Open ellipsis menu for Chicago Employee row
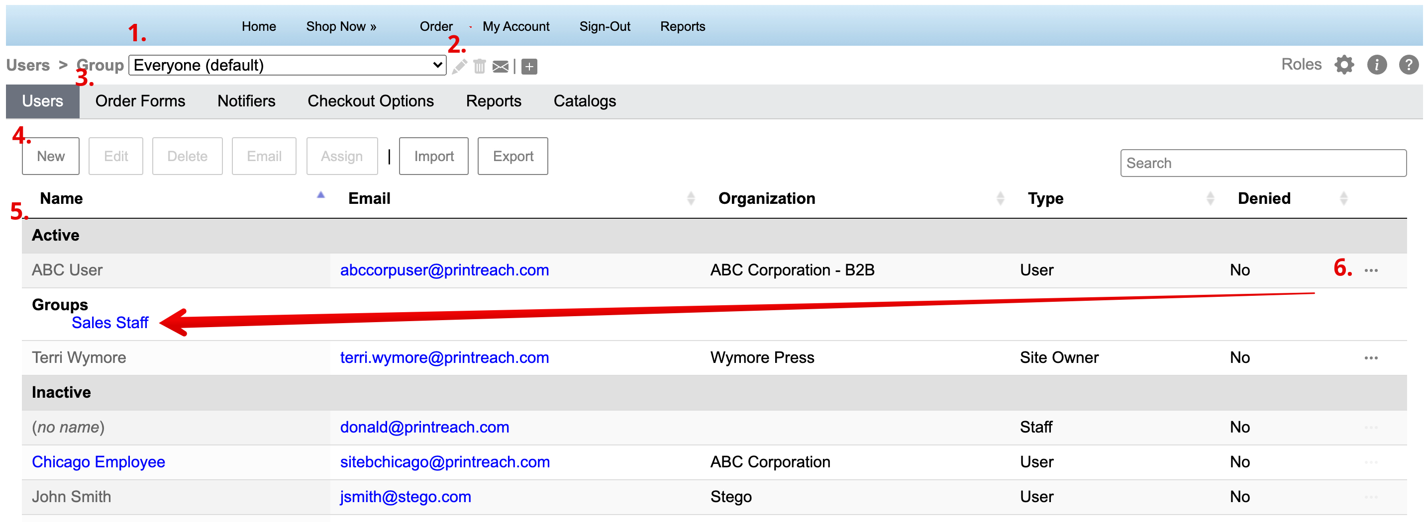Screen dimensions: 1427x522 point(1370,463)
